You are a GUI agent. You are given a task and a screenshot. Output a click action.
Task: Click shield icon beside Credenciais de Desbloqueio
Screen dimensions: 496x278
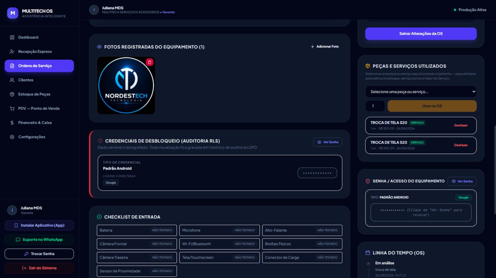[x=100, y=141]
